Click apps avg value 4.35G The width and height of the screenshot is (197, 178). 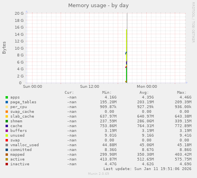pos(148,97)
